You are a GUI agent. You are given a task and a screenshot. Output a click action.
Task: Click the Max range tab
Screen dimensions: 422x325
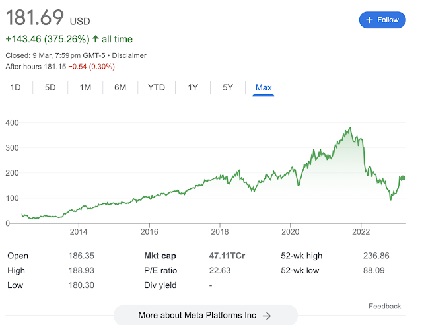point(264,87)
